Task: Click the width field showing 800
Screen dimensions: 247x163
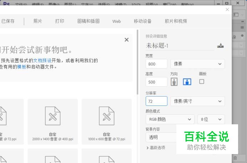Action: coord(156,64)
